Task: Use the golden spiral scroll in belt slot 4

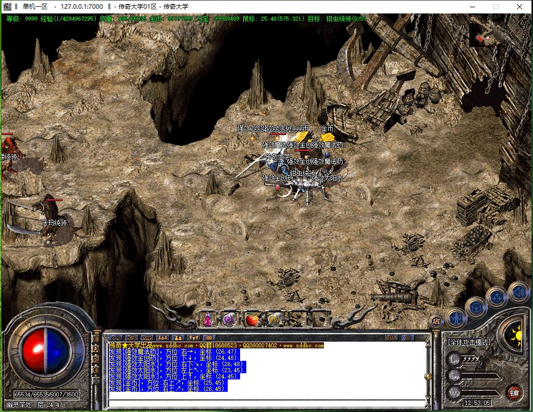Action: point(275,319)
